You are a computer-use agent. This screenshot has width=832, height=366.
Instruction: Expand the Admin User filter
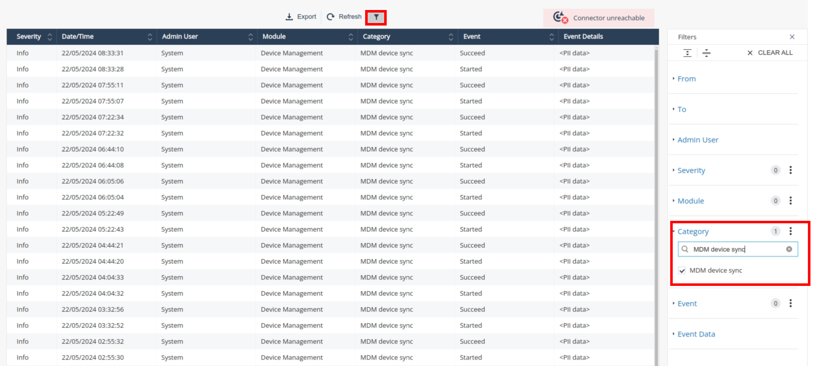tap(697, 140)
